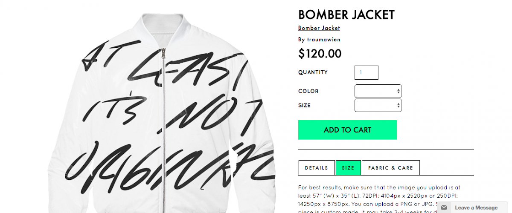Focus the Quantity input field
512x213 pixels.
tap(366, 72)
